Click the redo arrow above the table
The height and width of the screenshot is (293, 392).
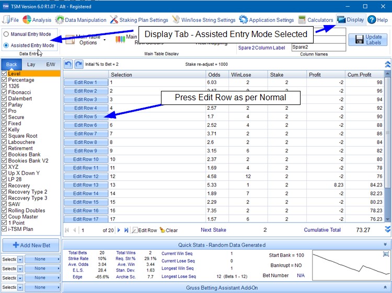pyautogui.click(x=78, y=64)
